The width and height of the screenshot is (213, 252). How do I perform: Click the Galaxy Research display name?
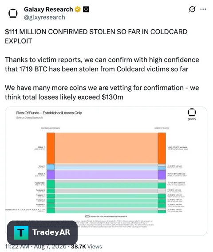(48, 9)
